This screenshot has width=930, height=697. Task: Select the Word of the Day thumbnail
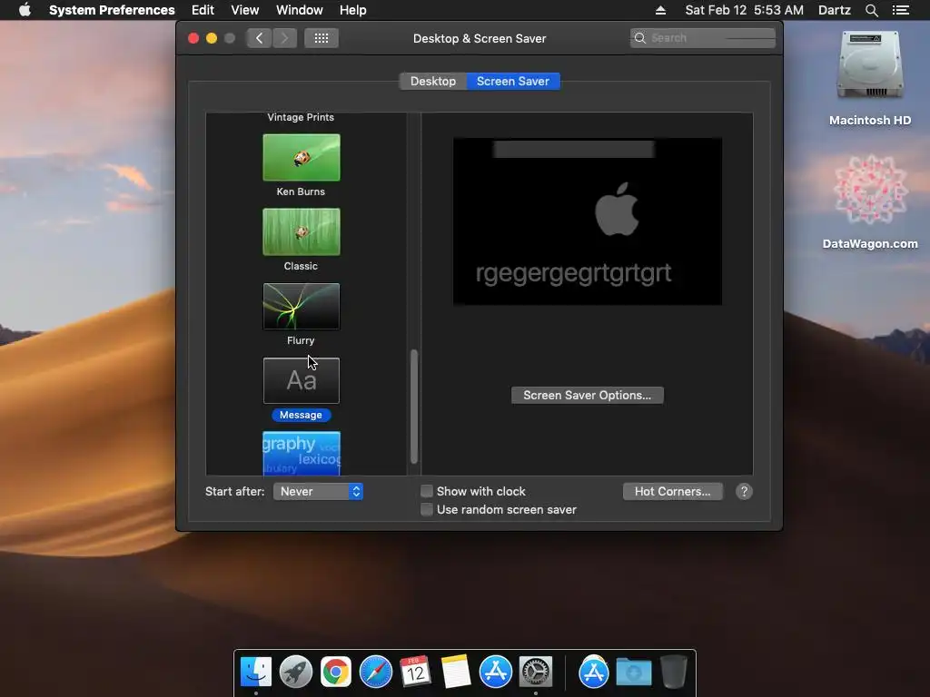302,454
